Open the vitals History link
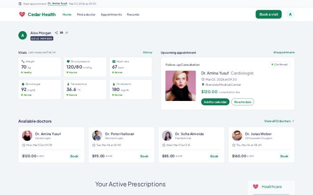This screenshot has width=313, height=195. 147,52
